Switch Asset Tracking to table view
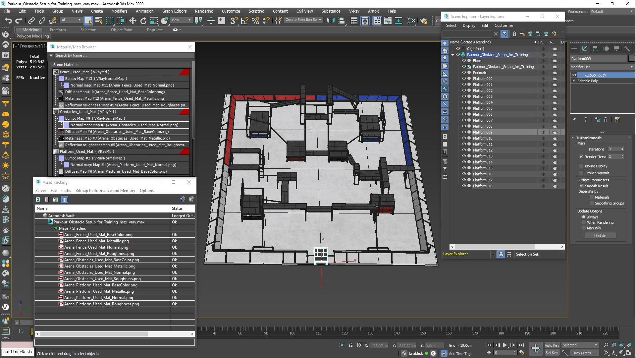This screenshot has height=358, width=636. (x=65, y=200)
